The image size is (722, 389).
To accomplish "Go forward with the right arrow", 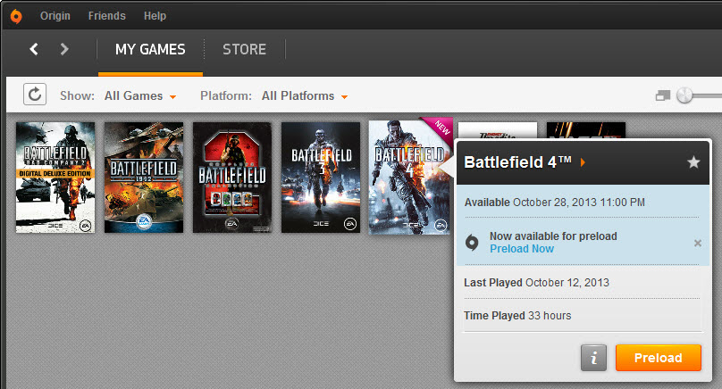I will (x=64, y=49).
